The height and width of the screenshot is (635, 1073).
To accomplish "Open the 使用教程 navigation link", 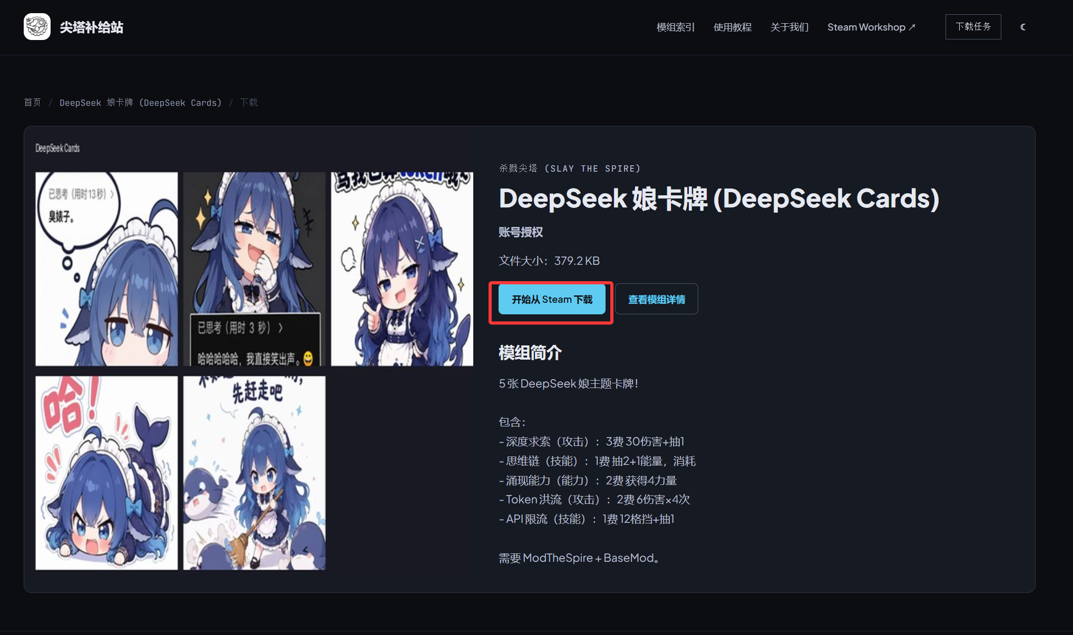I will [733, 27].
